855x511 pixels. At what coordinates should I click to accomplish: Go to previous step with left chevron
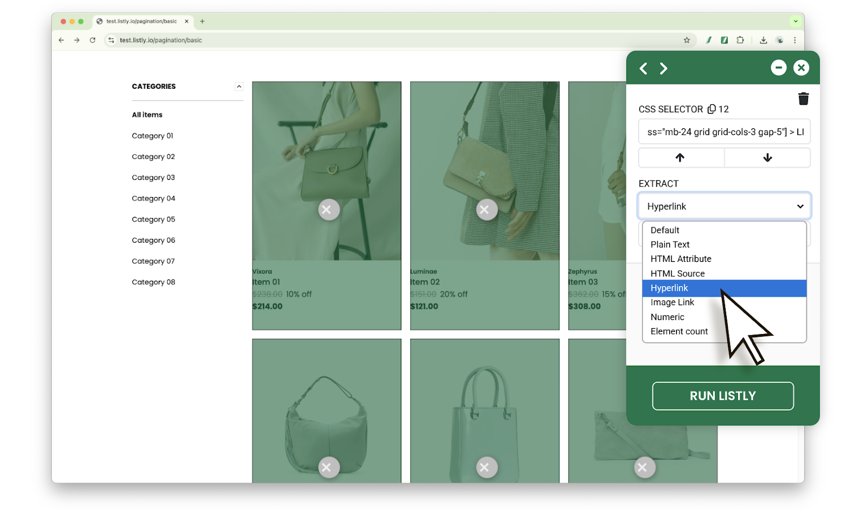(x=643, y=68)
